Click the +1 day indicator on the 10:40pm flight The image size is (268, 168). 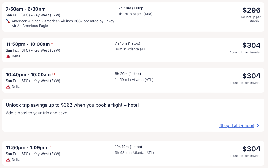coord(54,74)
